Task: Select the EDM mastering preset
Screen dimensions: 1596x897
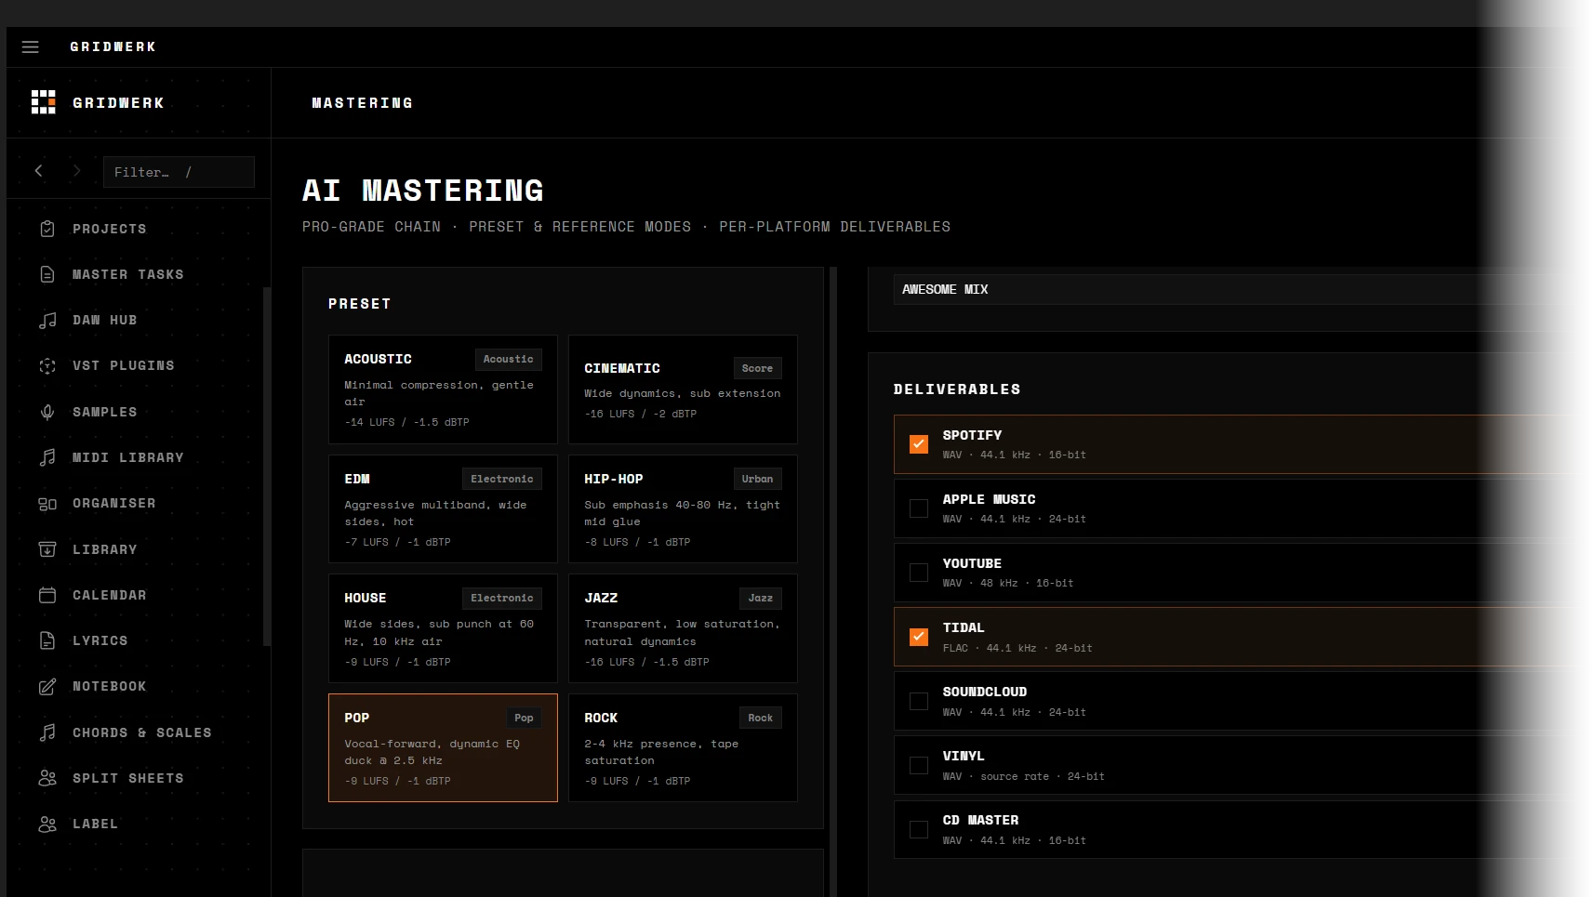Action: [x=443, y=508]
